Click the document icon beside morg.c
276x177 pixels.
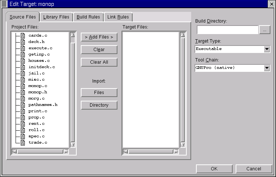[x=23, y=98]
